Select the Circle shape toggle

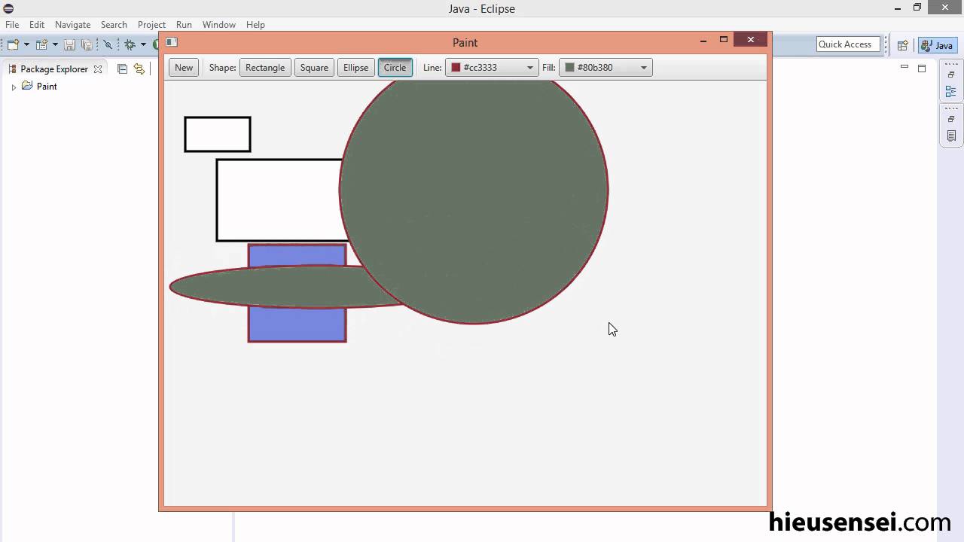(x=395, y=68)
